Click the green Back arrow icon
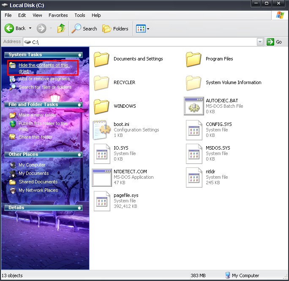This screenshot has height=281, width=289. [x=9, y=28]
